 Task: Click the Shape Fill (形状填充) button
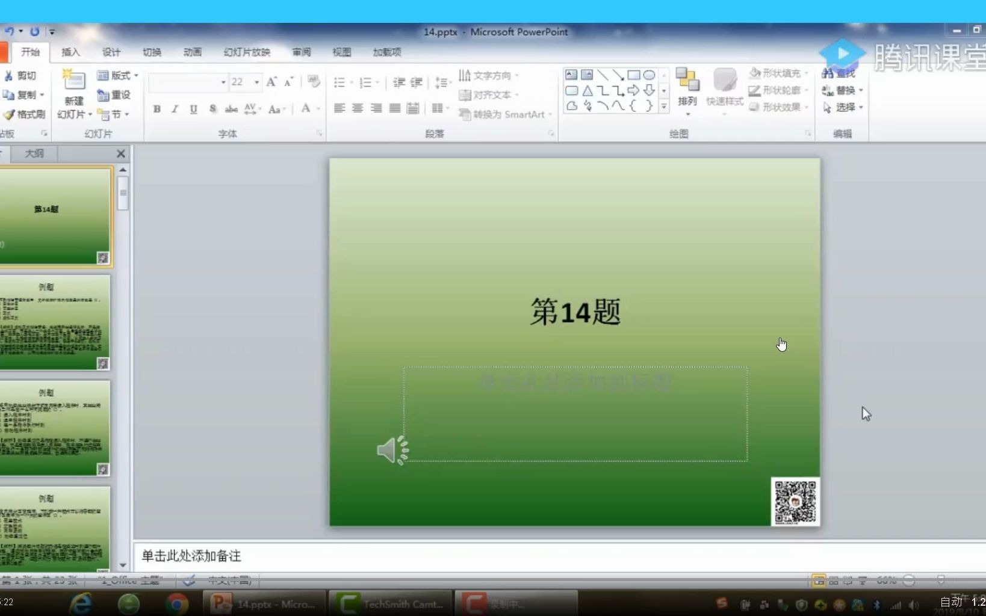pyautogui.click(x=778, y=73)
